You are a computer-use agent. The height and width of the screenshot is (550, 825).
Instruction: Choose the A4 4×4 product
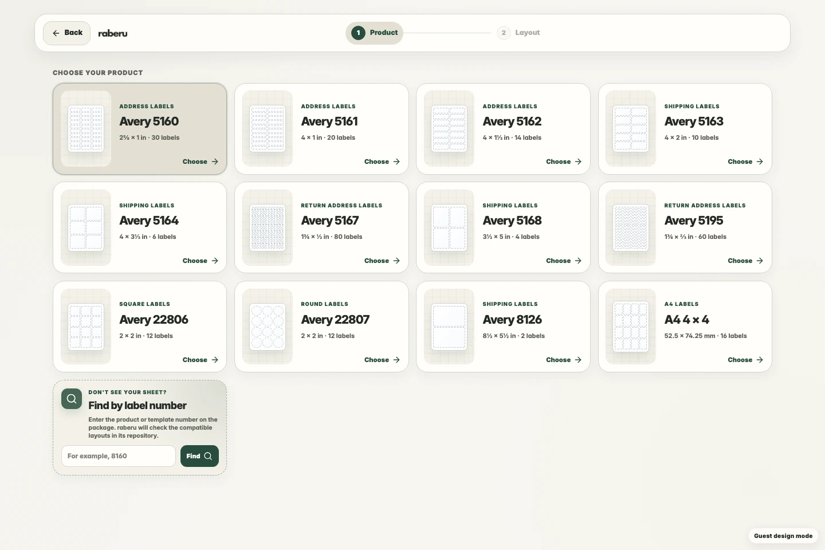click(745, 360)
